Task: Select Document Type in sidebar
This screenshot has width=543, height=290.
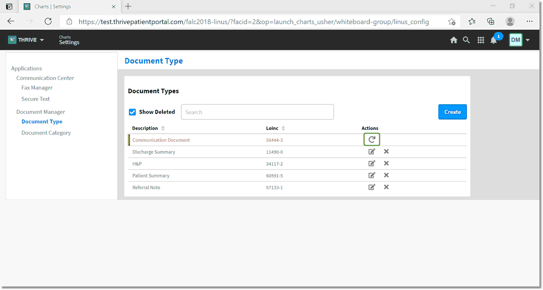Action: click(x=42, y=121)
